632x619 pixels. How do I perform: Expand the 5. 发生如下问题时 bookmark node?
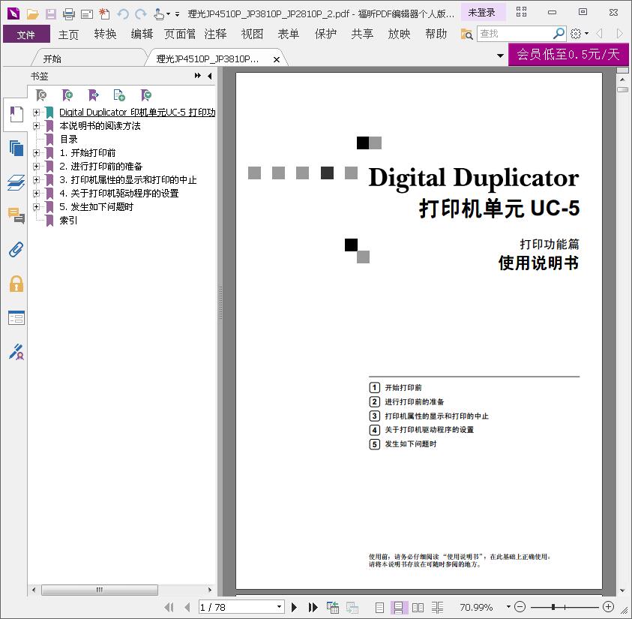click(x=36, y=207)
